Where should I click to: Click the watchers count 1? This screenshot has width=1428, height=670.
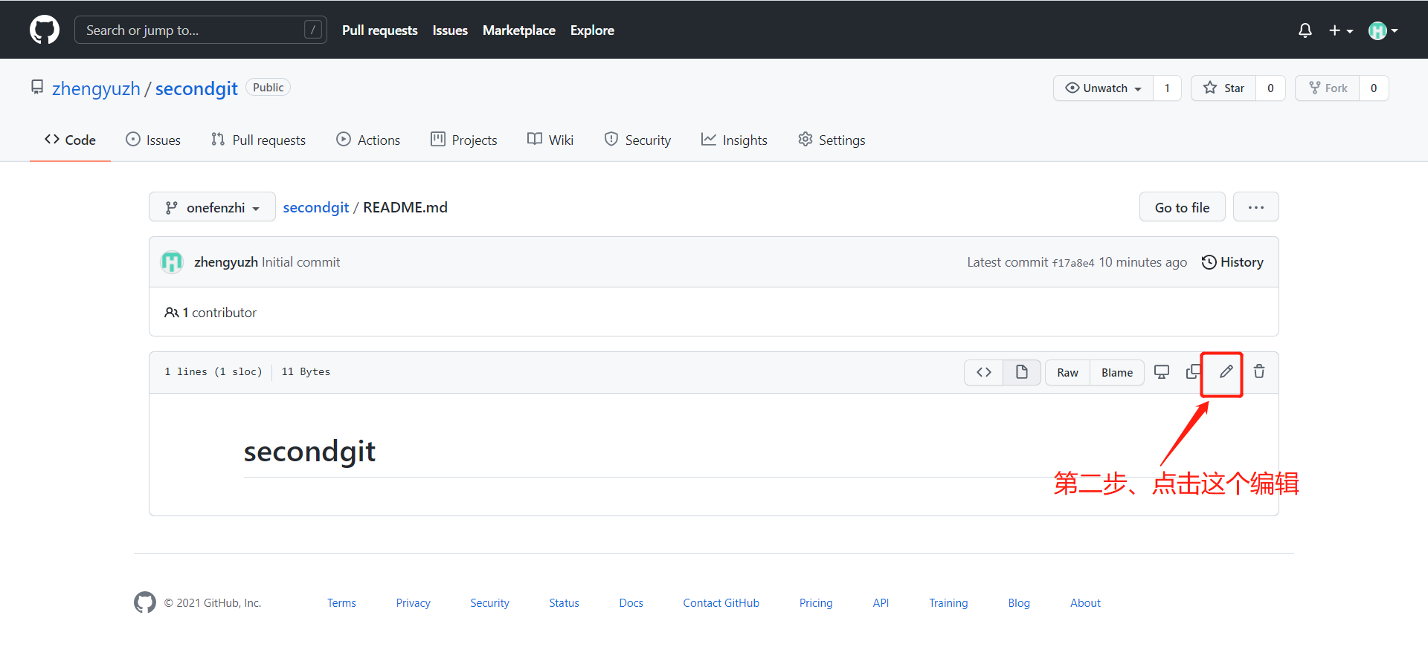(x=1167, y=88)
